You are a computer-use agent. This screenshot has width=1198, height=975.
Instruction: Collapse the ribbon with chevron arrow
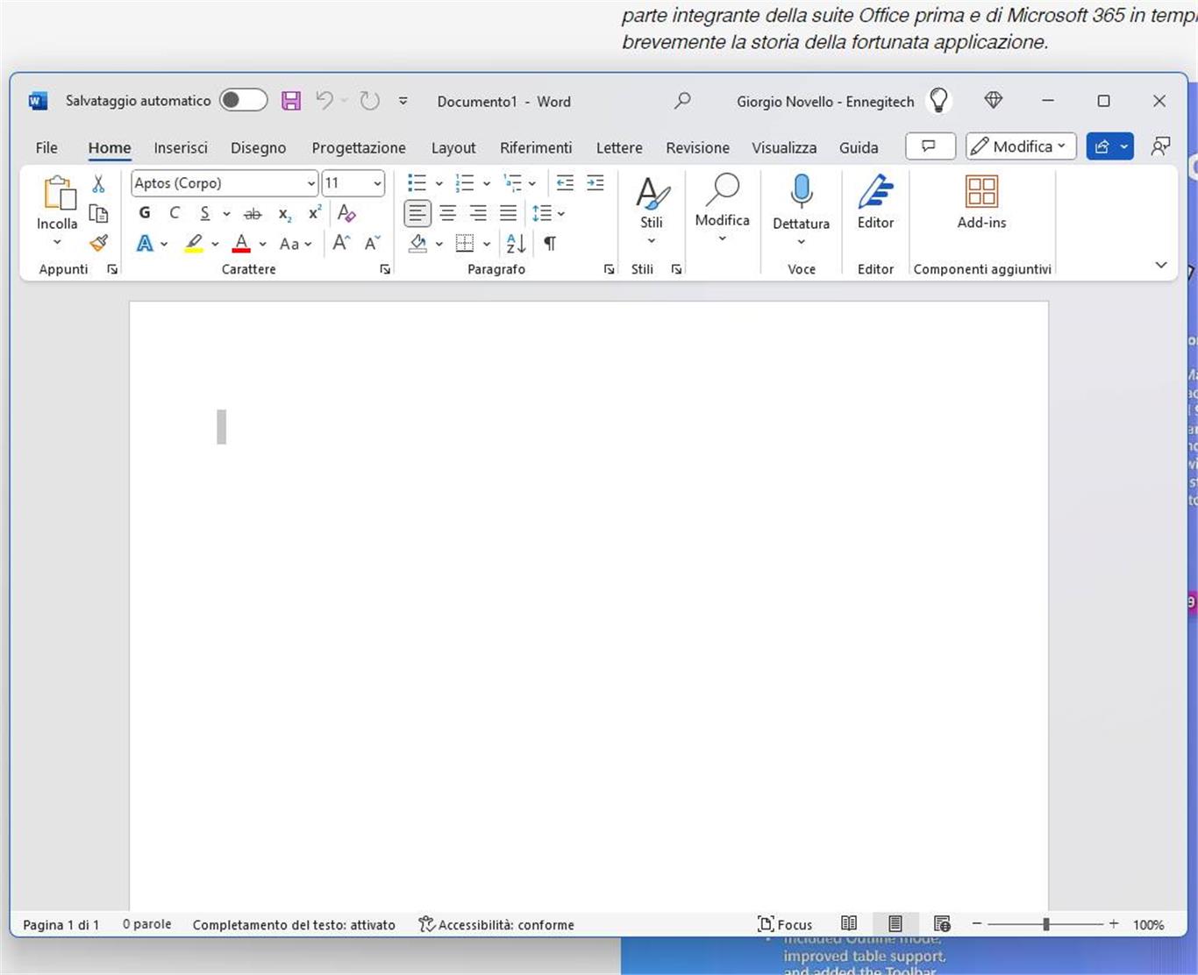point(1160,265)
